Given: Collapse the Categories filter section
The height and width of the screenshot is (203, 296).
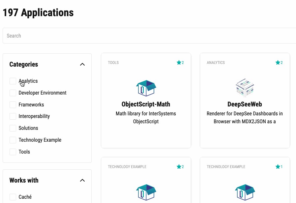Looking at the screenshot, I should pos(82,65).
